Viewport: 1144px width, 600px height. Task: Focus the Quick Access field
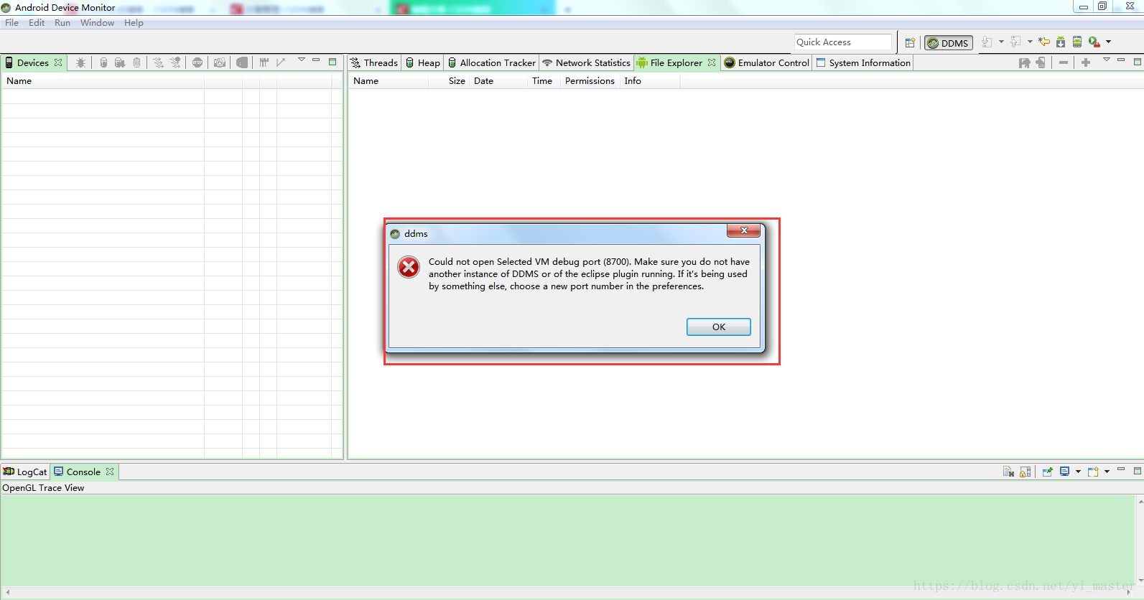pyautogui.click(x=843, y=42)
